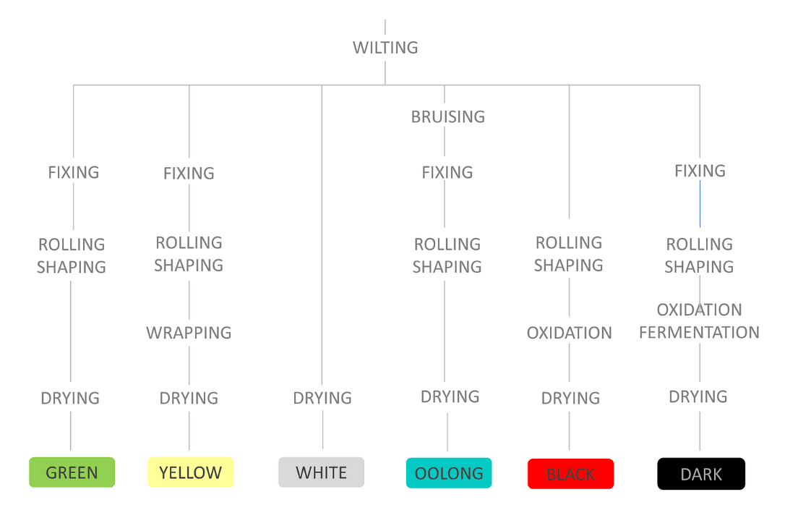The width and height of the screenshot is (785, 518).
Task: Select ROLLING SHAPING above WRAPPING
Action: click(x=189, y=254)
